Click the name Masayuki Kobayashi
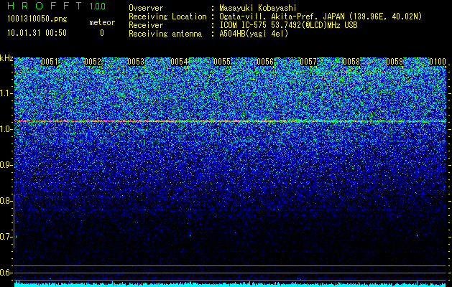 (x=258, y=8)
